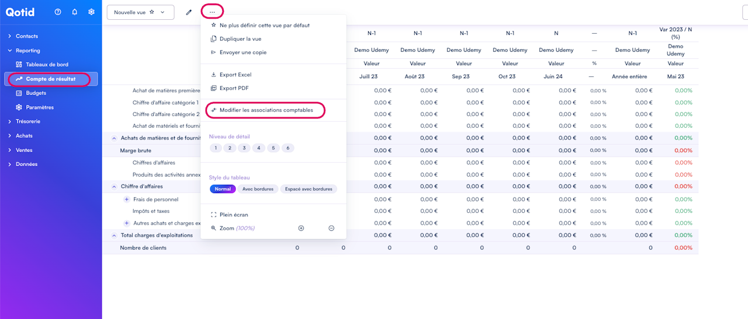The image size is (748, 319).
Task: Zoom out with the minus icon
Action: pos(331,228)
